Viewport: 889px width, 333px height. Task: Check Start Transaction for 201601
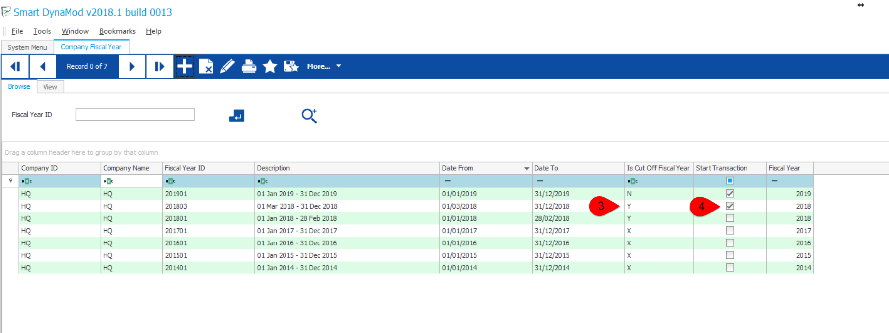[730, 243]
